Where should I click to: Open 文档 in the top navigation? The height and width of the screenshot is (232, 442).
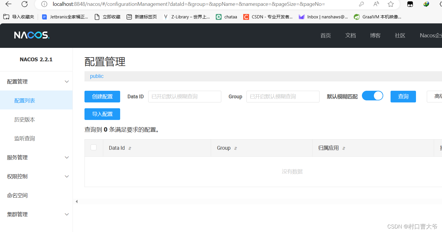(x=351, y=35)
